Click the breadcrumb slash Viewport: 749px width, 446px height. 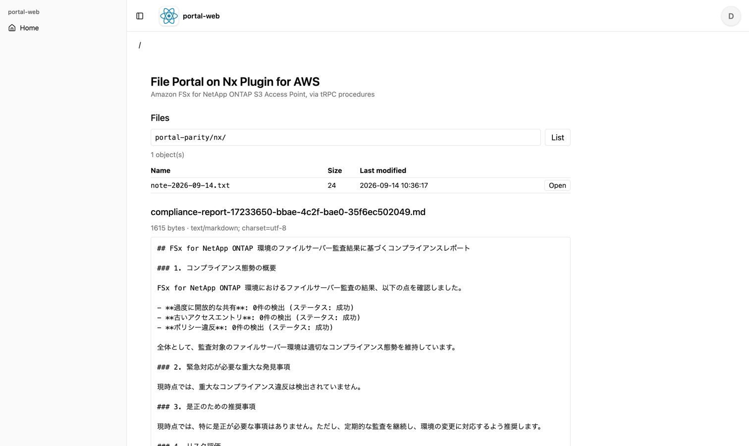point(140,45)
